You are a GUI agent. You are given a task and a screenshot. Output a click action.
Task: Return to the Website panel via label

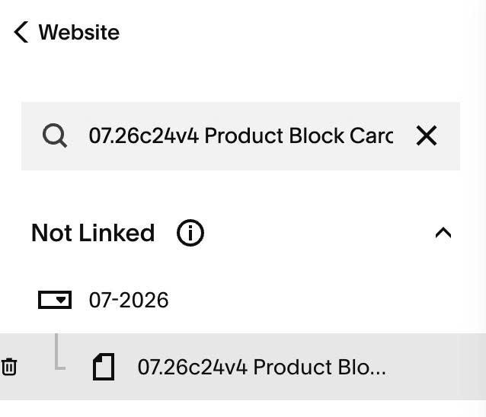78,32
